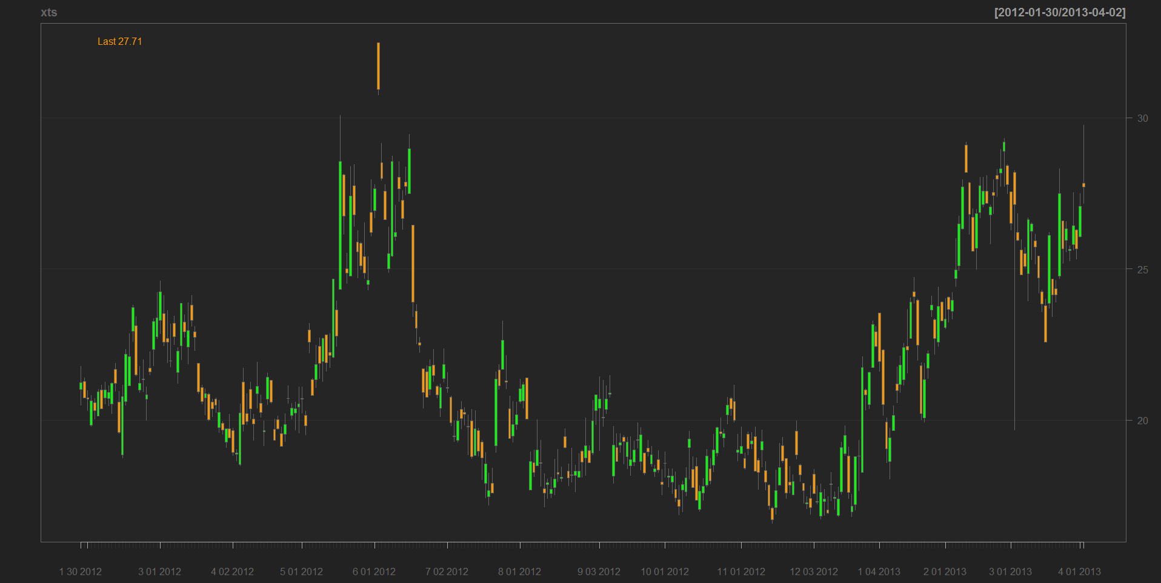Select the 10 01 2012 date label
Viewport: 1161px width, 583px height.
pos(665,571)
